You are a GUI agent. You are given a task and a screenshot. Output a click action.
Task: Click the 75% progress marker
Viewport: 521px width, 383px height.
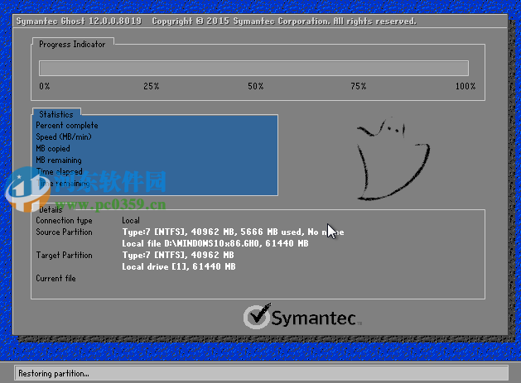tap(358, 86)
